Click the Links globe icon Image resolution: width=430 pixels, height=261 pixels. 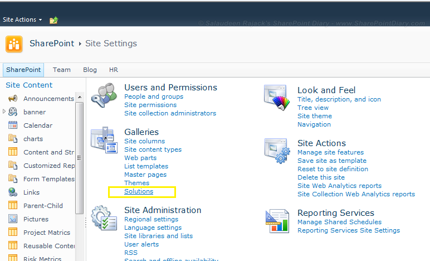tap(13, 192)
